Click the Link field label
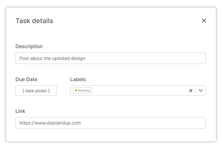 tap(20, 111)
